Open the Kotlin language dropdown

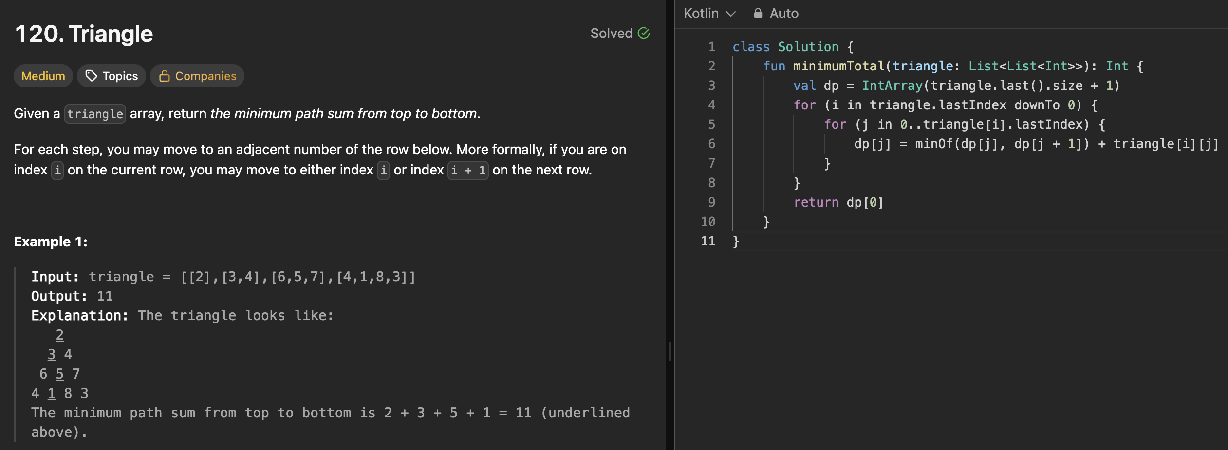(x=709, y=13)
